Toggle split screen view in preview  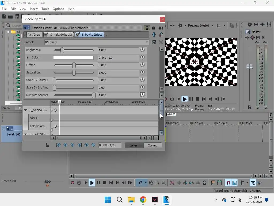click(x=180, y=25)
